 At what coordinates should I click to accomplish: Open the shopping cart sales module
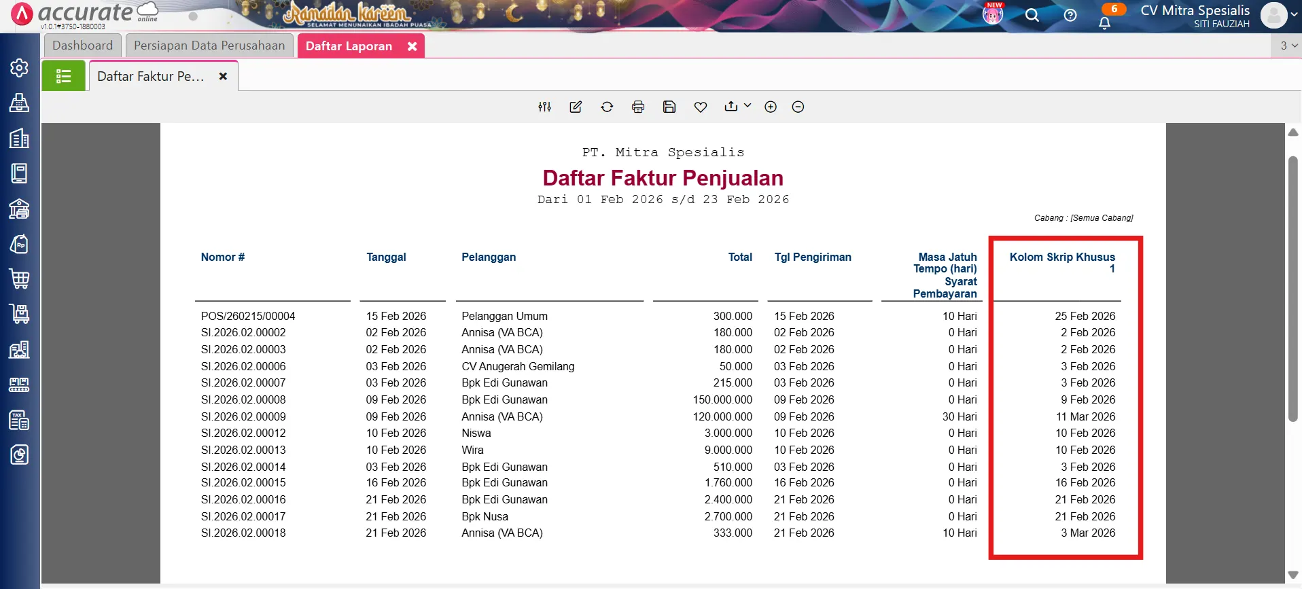pyautogui.click(x=19, y=279)
